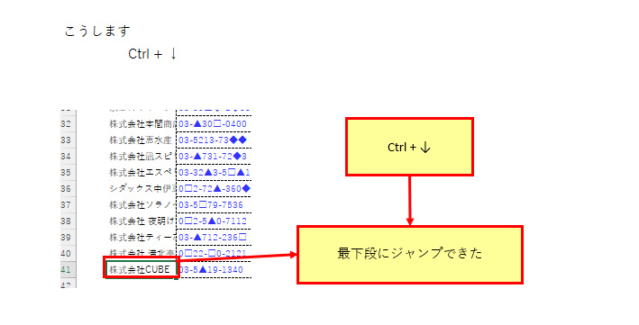Click the 最下段にジャンプできた callout box
Viewport: 639px width, 325px height.
pyautogui.click(x=410, y=255)
